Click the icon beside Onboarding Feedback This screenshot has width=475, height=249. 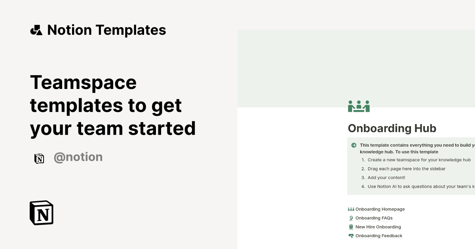tap(351, 236)
